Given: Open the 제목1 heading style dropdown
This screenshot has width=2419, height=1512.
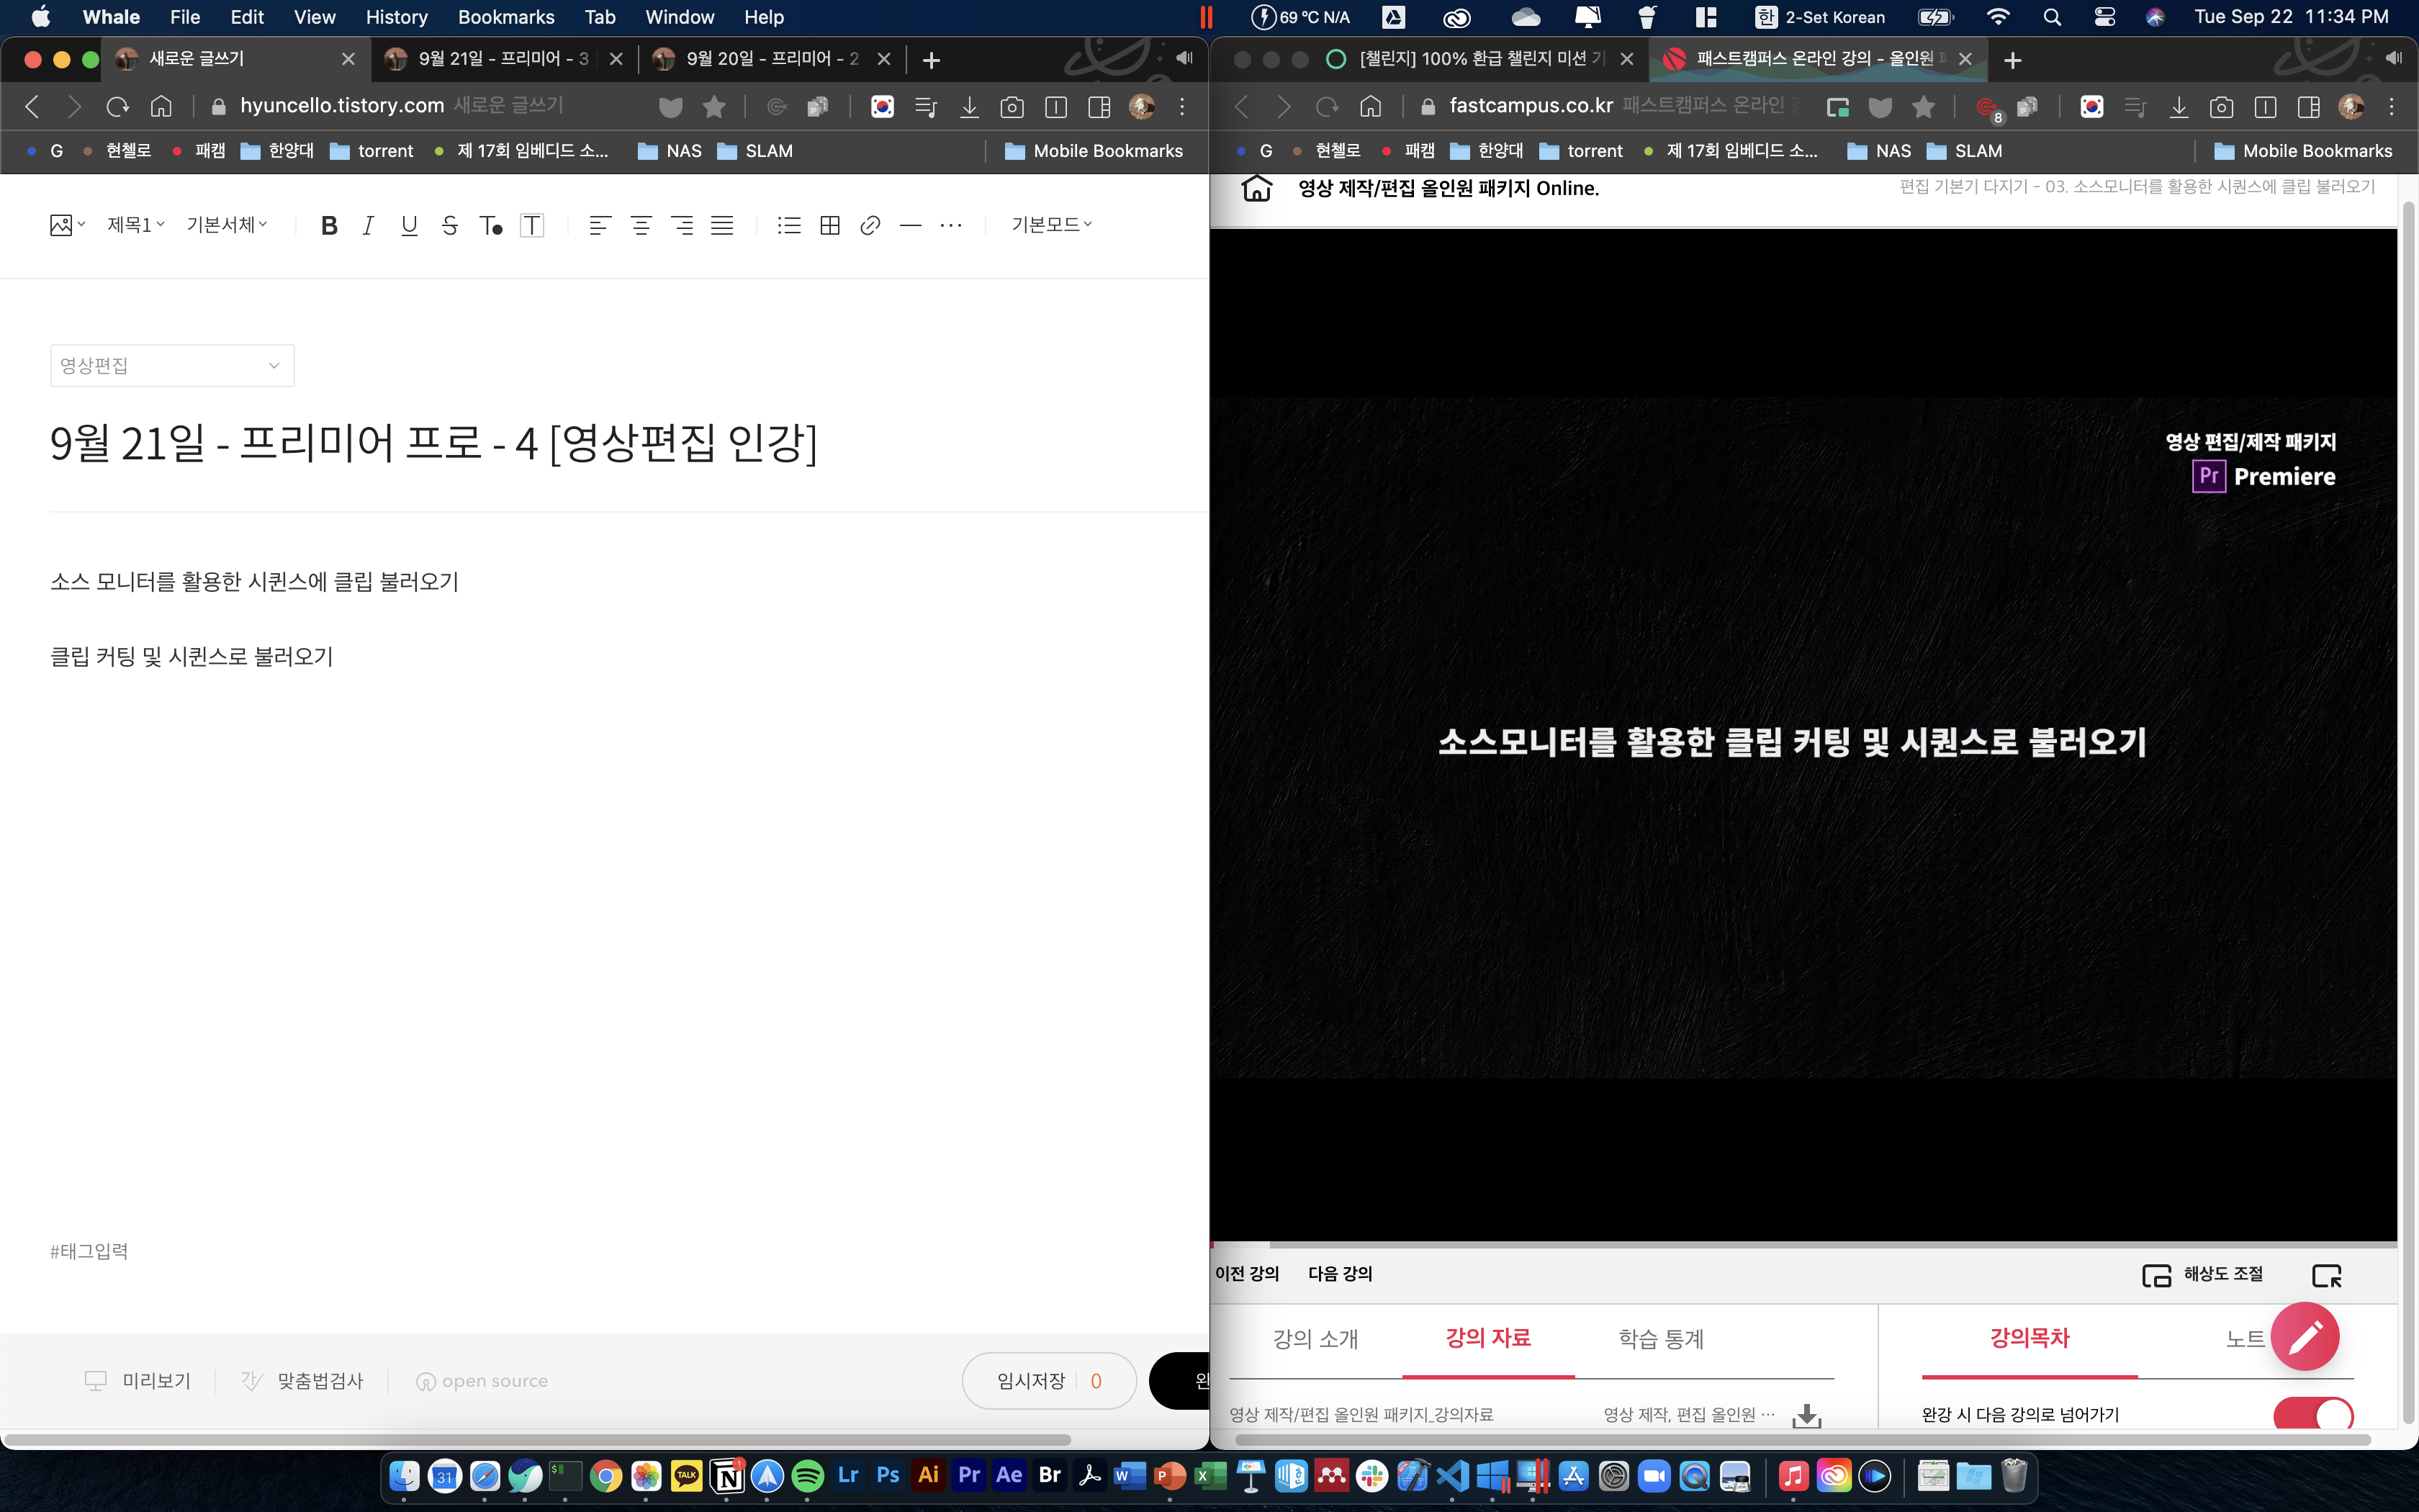Looking at the screenshot, I should point(136,225).
